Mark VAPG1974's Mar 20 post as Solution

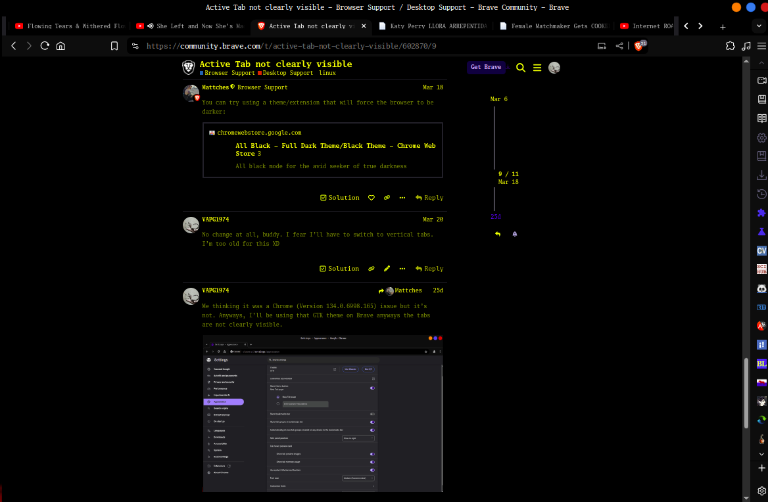(x=339, y=269)
